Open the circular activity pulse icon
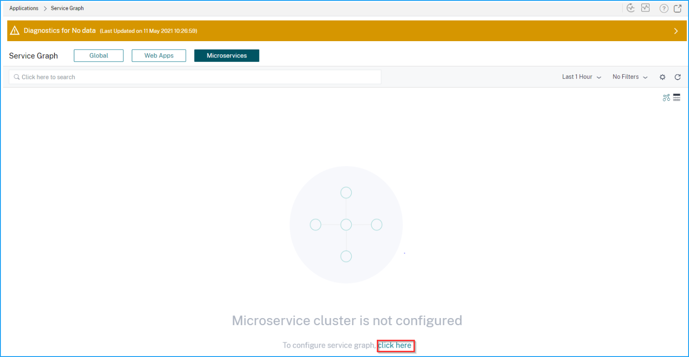This screenshot has height=357, width=689. [631, 8]
